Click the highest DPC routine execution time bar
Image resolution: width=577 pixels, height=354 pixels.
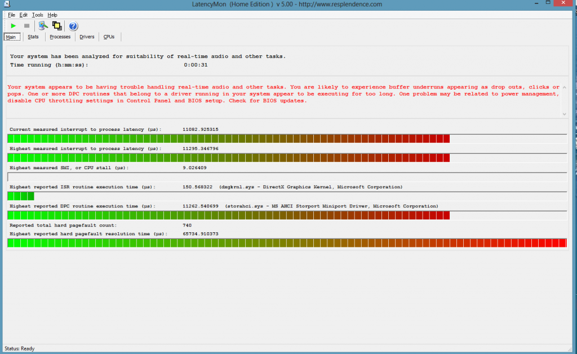point(287,215)
